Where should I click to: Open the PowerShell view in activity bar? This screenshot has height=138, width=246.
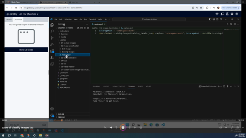(x=52, y=64)
